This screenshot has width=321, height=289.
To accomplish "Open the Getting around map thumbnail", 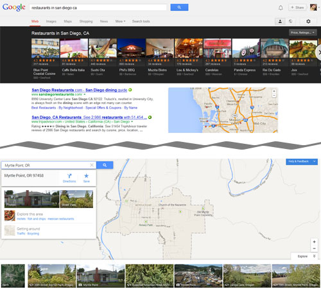I will tap(10, 231).
